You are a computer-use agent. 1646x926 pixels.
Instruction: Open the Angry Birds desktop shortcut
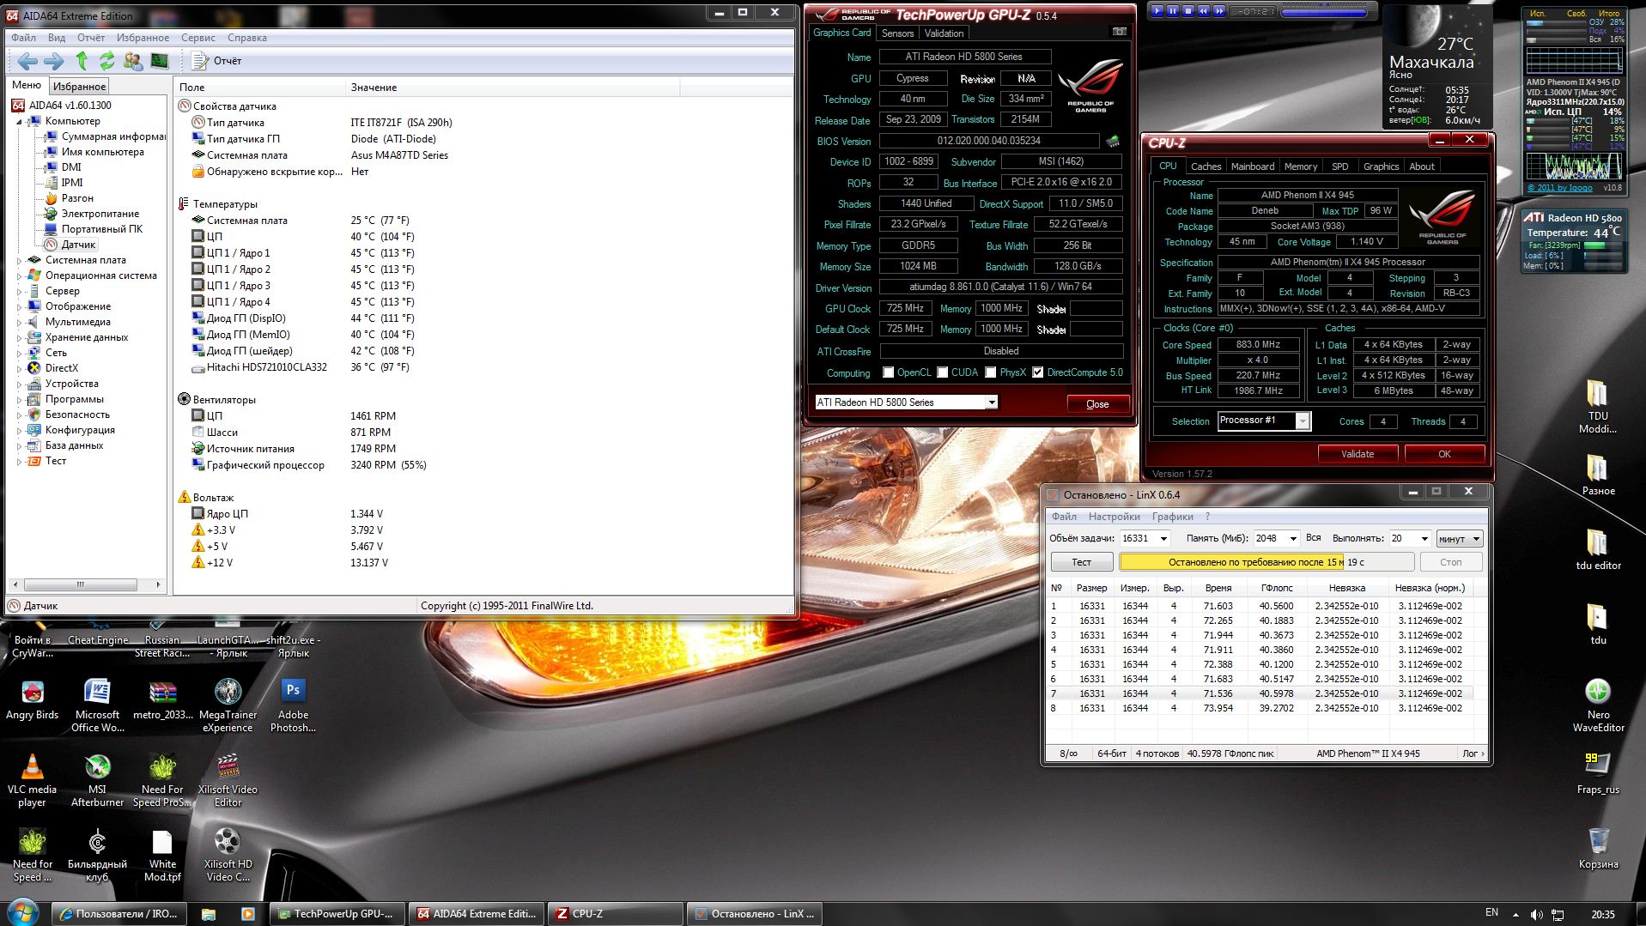32,692
